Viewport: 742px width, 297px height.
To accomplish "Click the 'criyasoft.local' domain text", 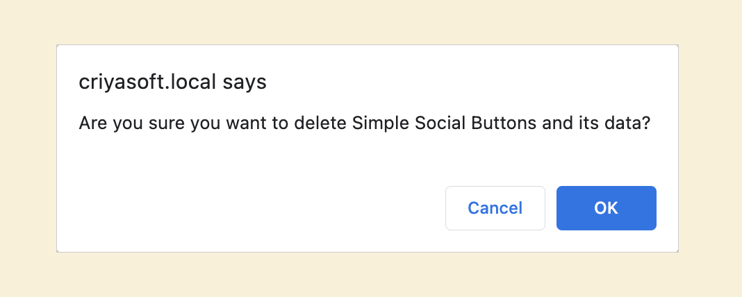I will click(x=148, y=83).
